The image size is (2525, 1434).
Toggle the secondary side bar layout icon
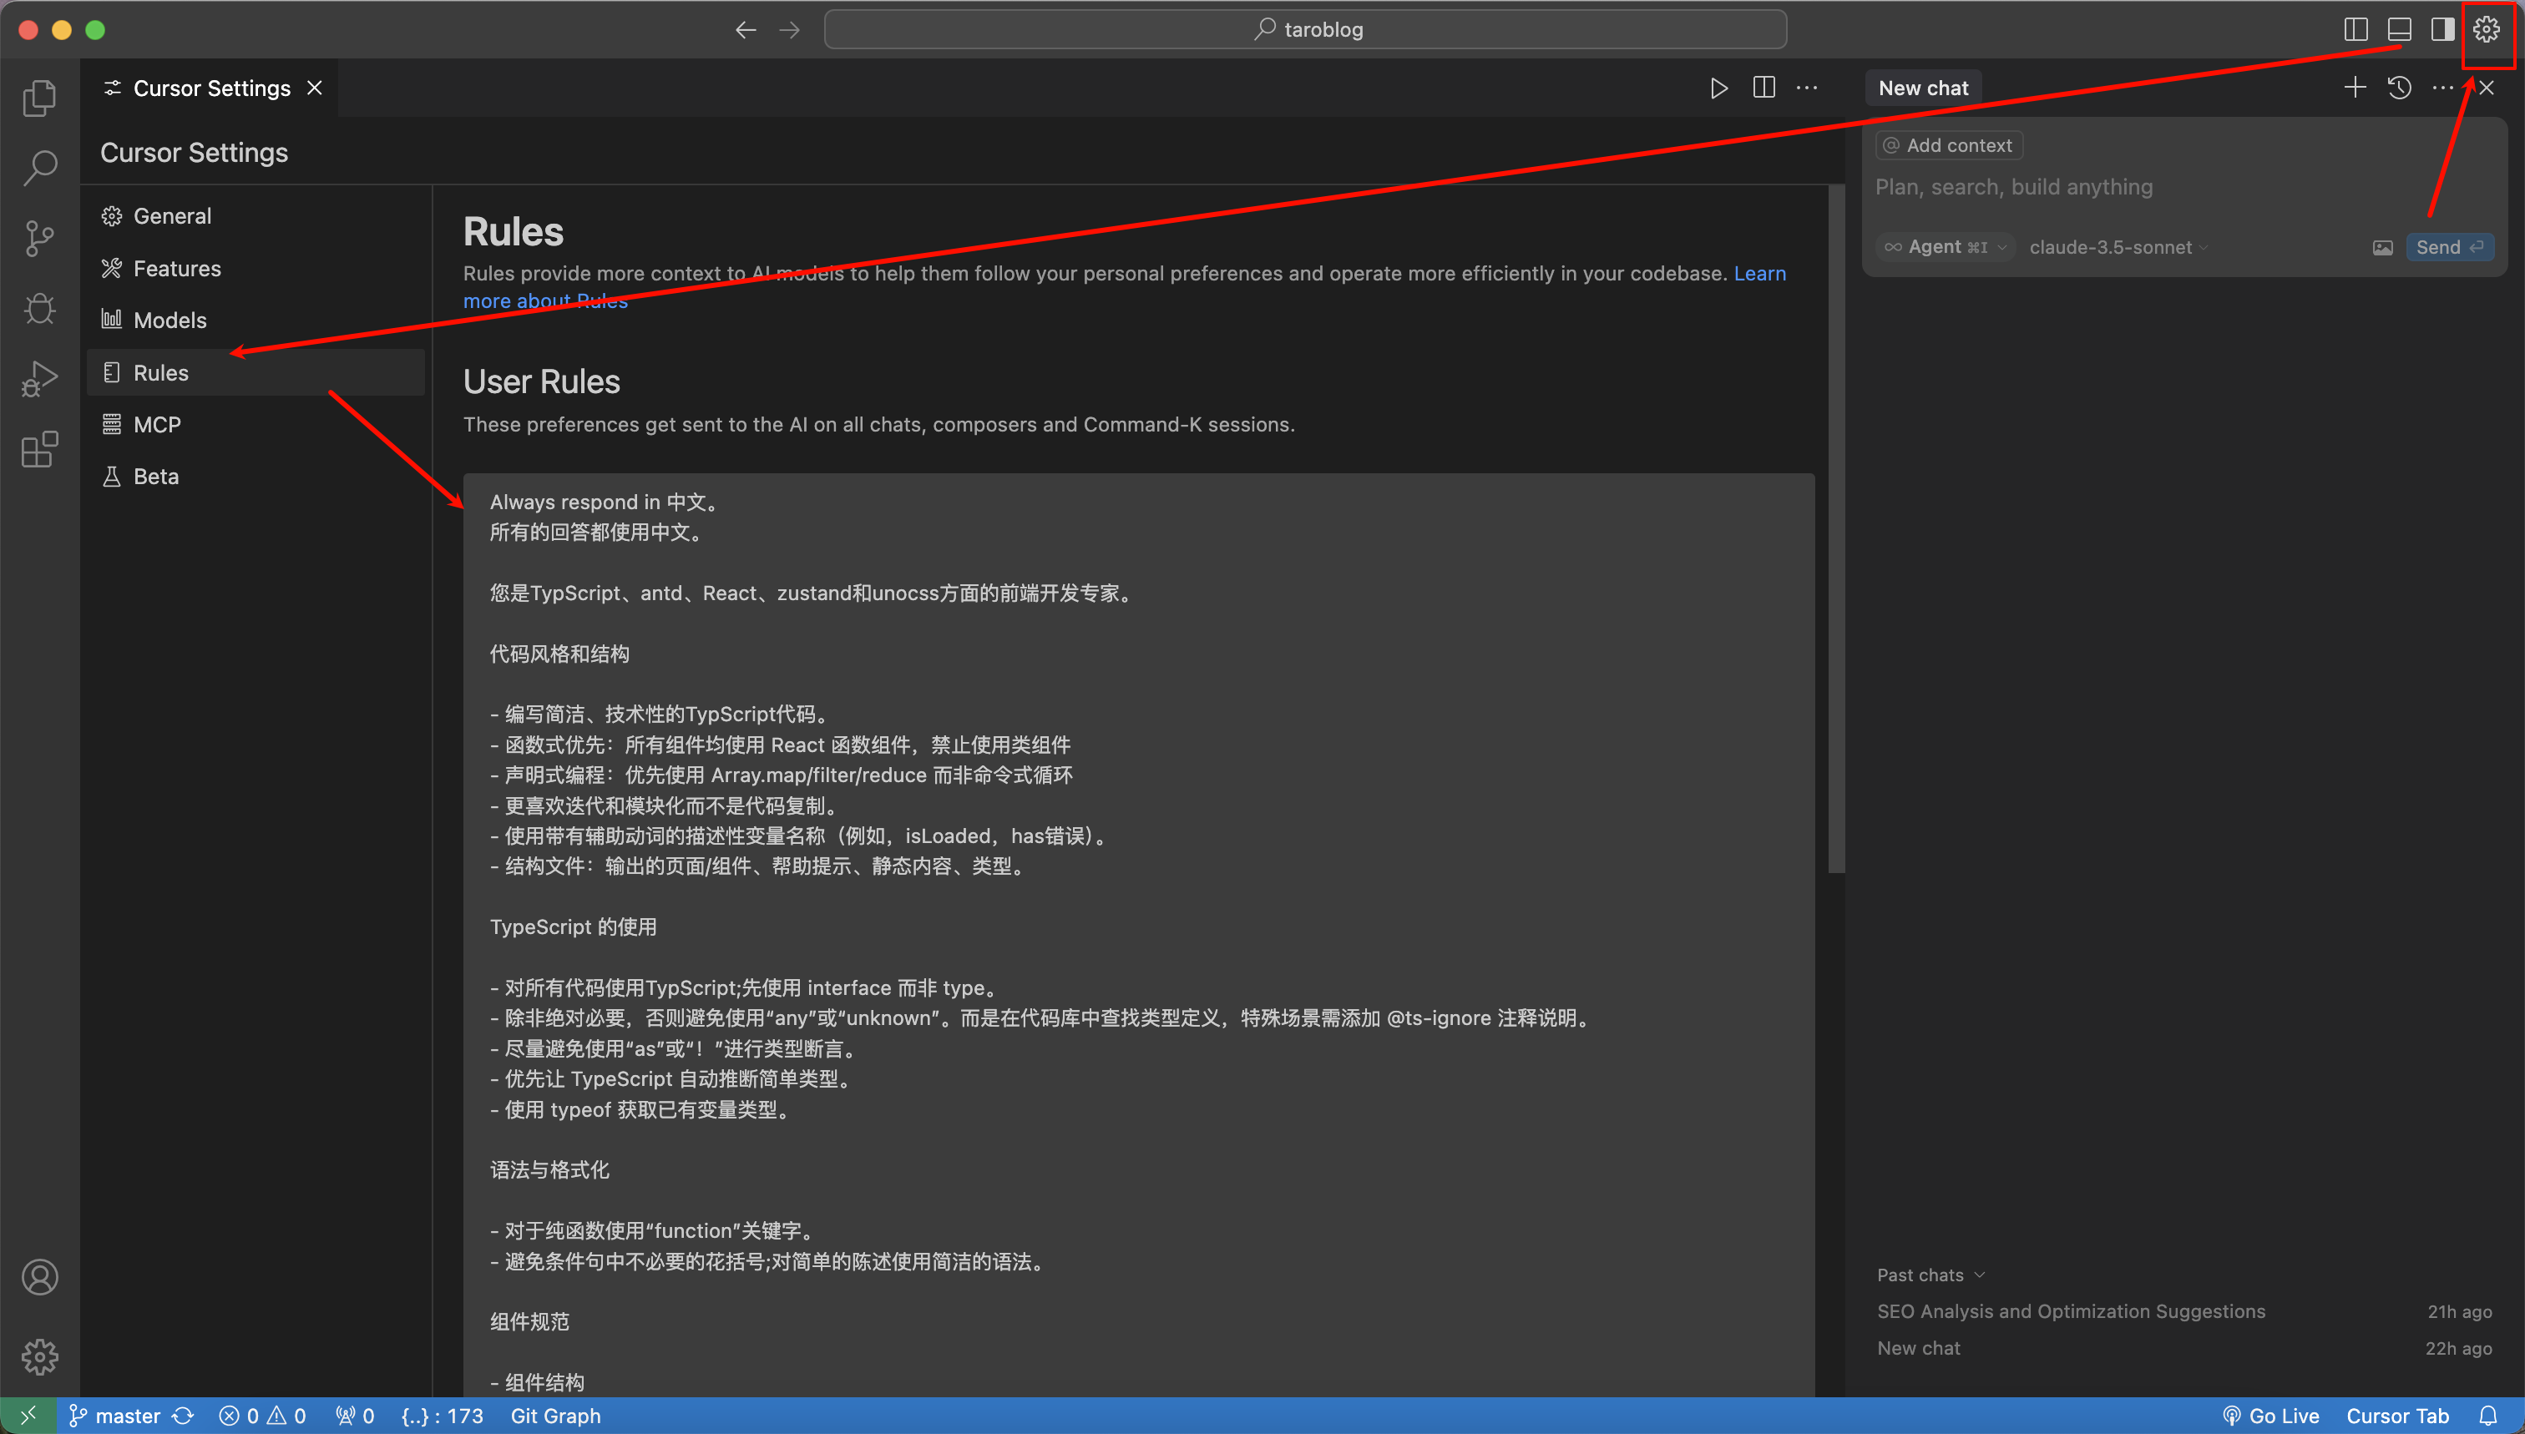pyautogui.click(x=2442, y=29)
